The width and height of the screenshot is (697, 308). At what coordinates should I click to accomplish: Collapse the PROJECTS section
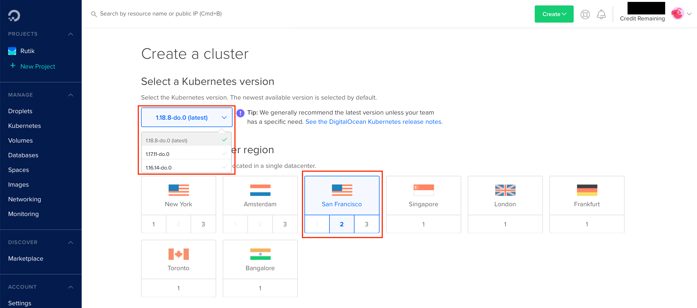[71, 34]
